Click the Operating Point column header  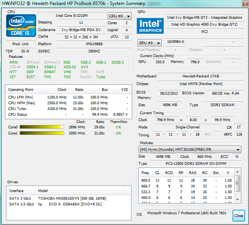point(25,90)
